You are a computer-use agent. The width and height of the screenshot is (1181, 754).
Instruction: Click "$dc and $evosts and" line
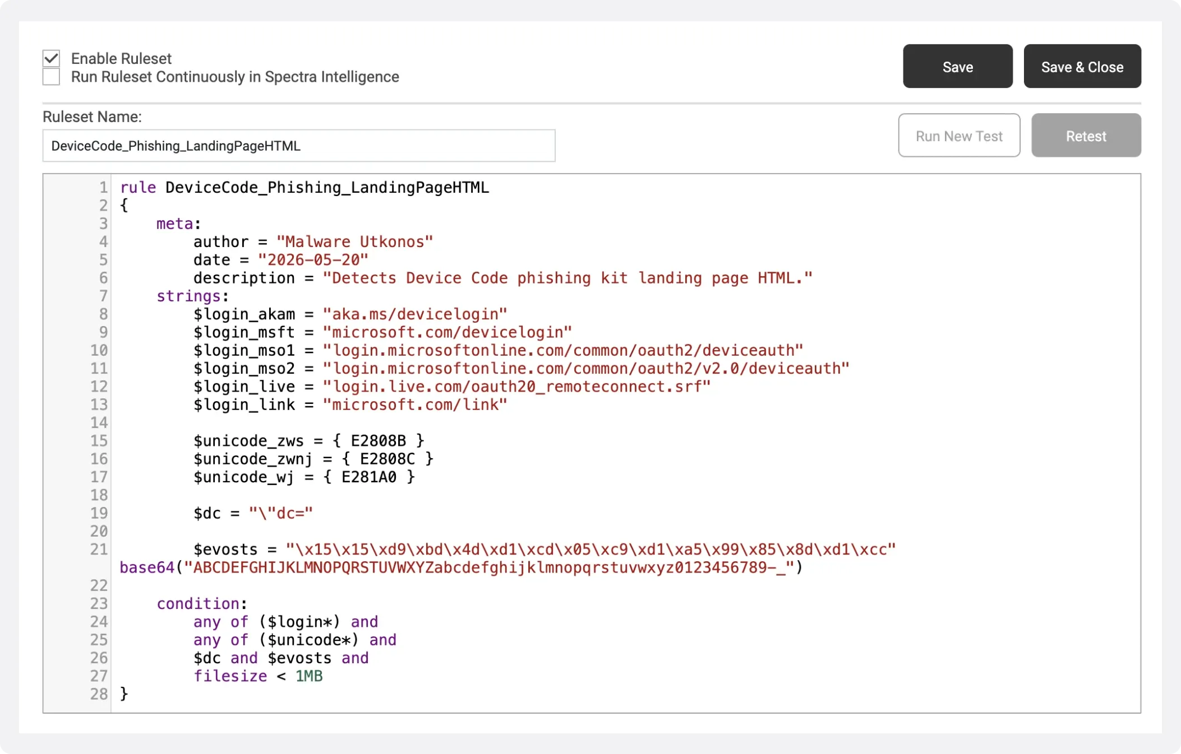point(281,658)
